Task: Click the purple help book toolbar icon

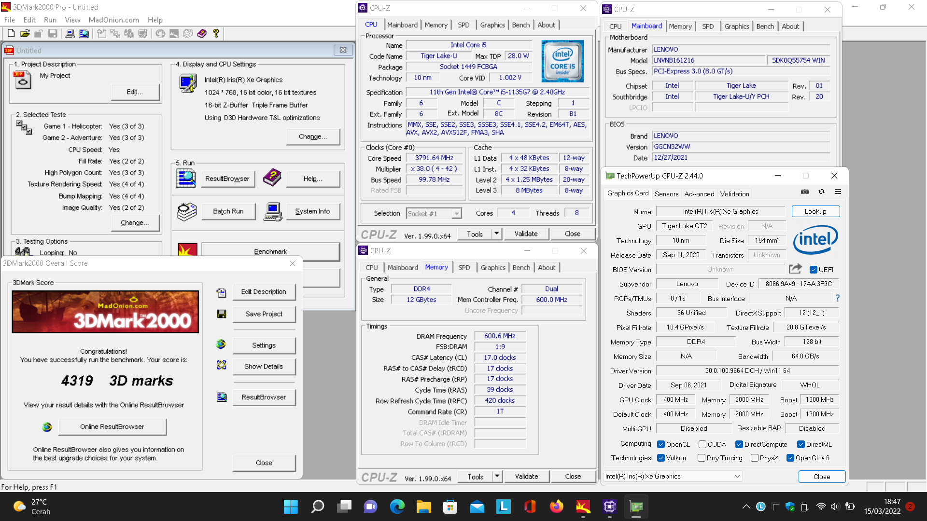Action: [x=202, y=33]
